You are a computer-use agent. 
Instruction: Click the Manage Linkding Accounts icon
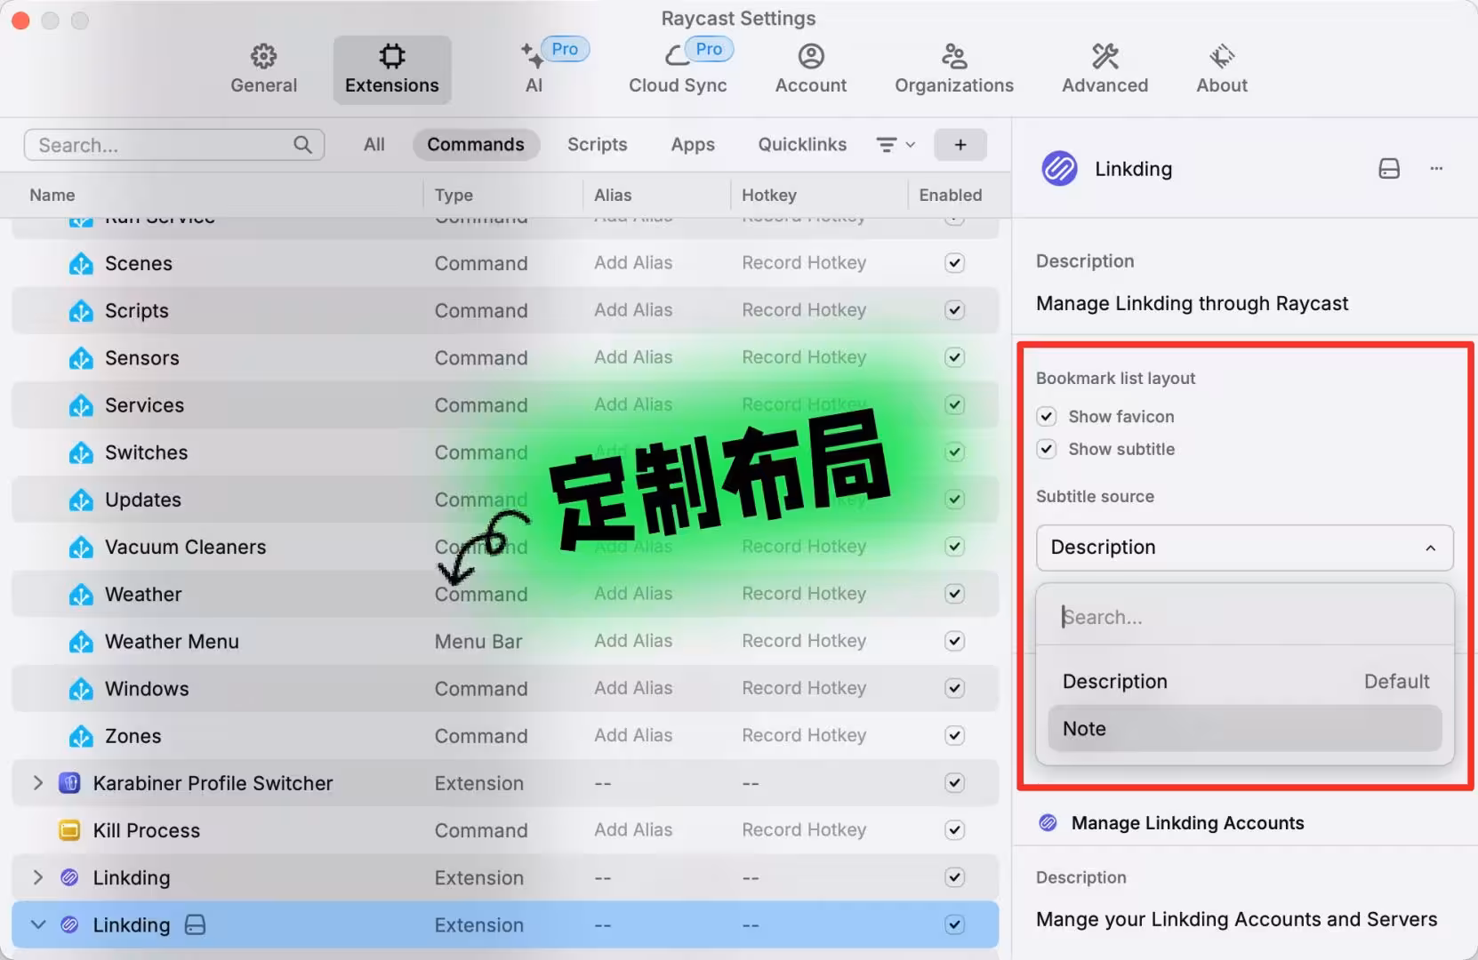click(x=1048, y=823)
